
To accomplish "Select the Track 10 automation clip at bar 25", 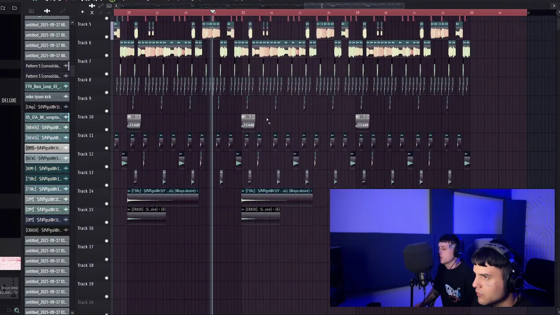I will [248, 121].
